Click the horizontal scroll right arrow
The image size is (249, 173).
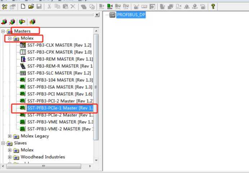pyautogui.click(x=90, y=166)
